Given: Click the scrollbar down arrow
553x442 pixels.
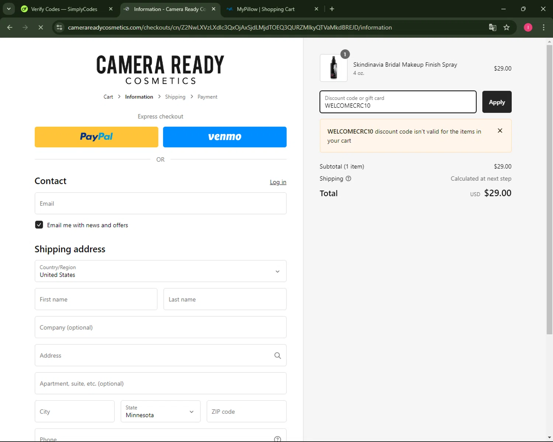Looking at the screenshot, I should (x=549, y=438).
